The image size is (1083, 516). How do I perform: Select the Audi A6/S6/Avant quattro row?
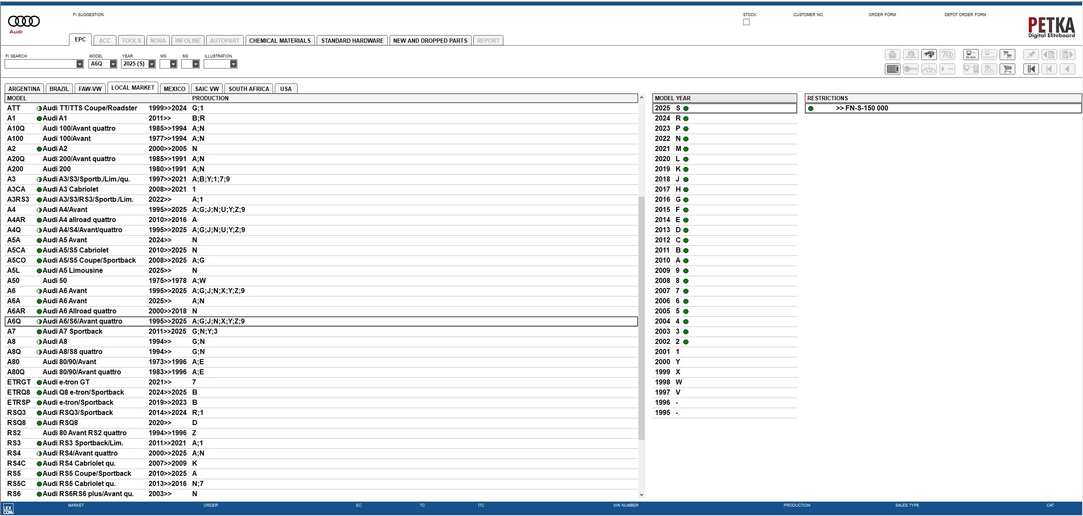tap(321, 321)
